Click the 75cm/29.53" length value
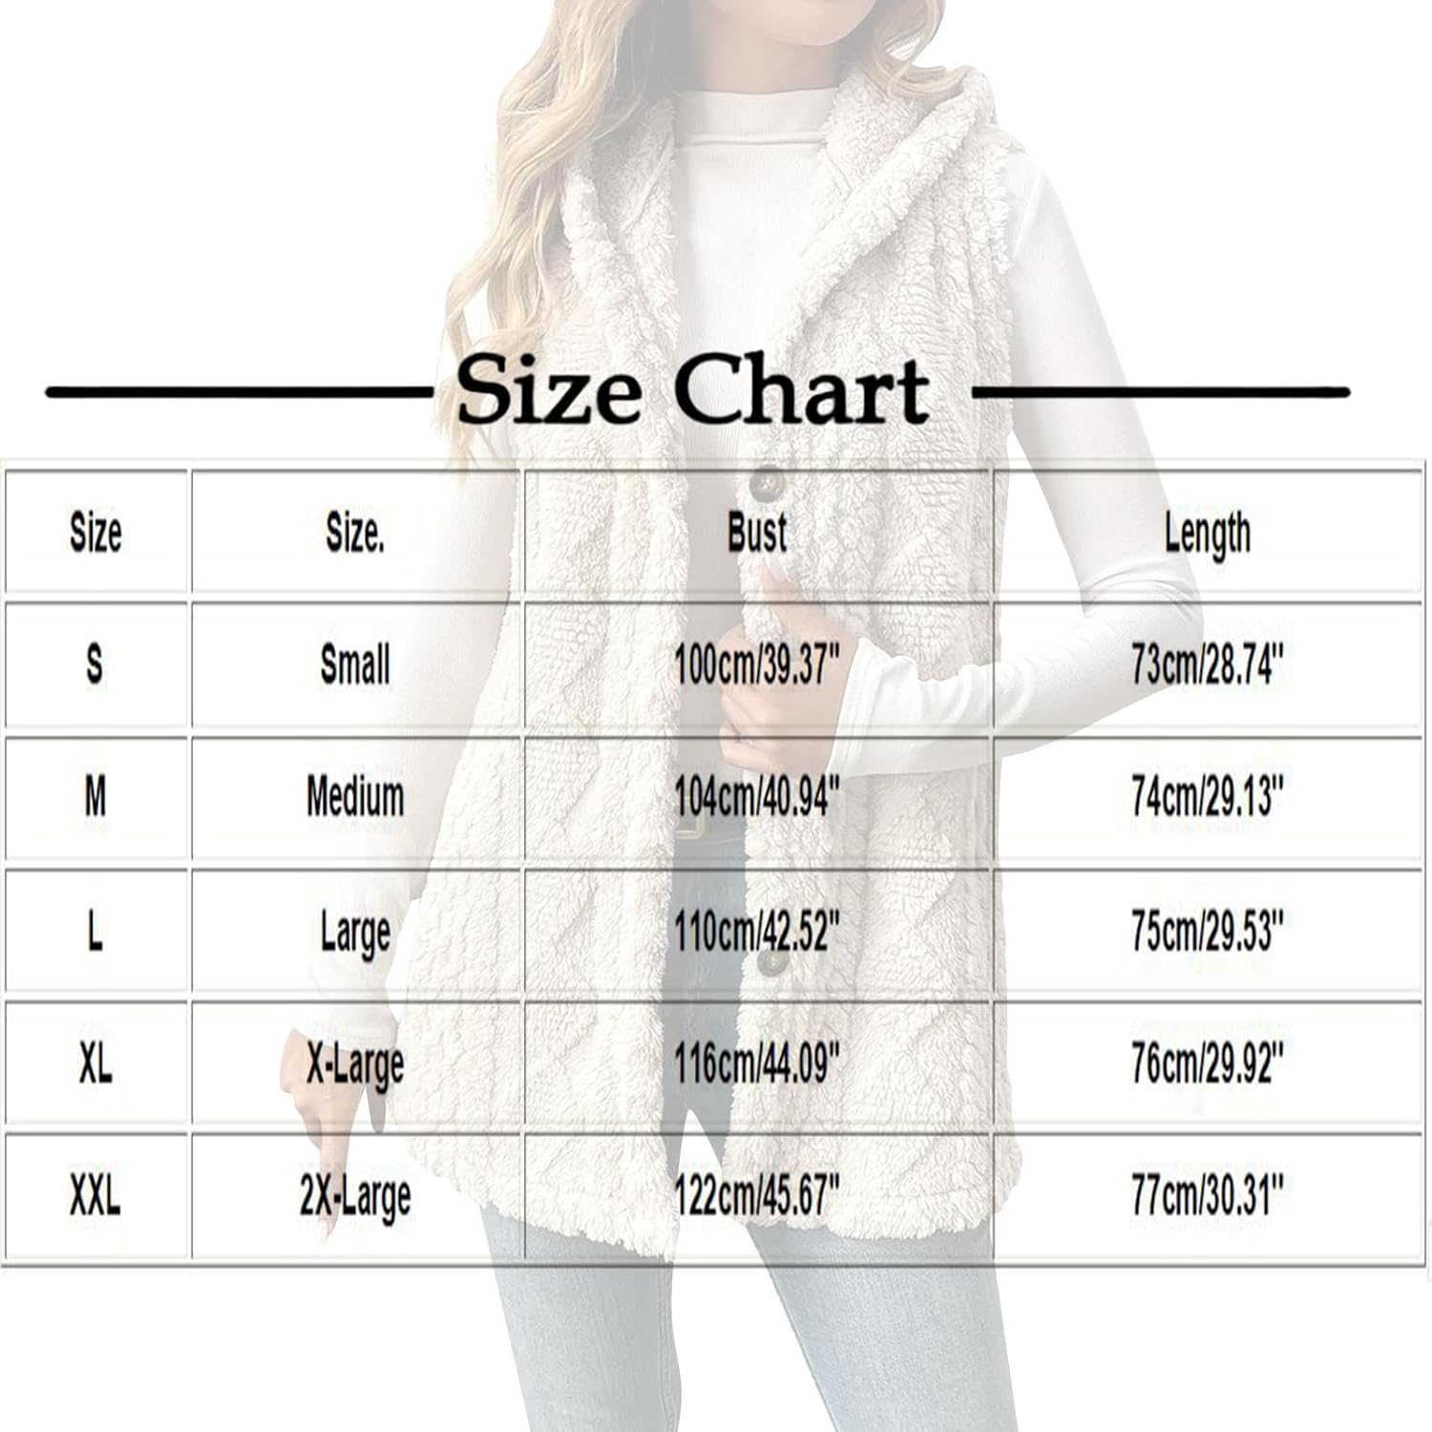Image resolution: width=1432 pixels, height=1432 pixels. [x=1207, y=931]
